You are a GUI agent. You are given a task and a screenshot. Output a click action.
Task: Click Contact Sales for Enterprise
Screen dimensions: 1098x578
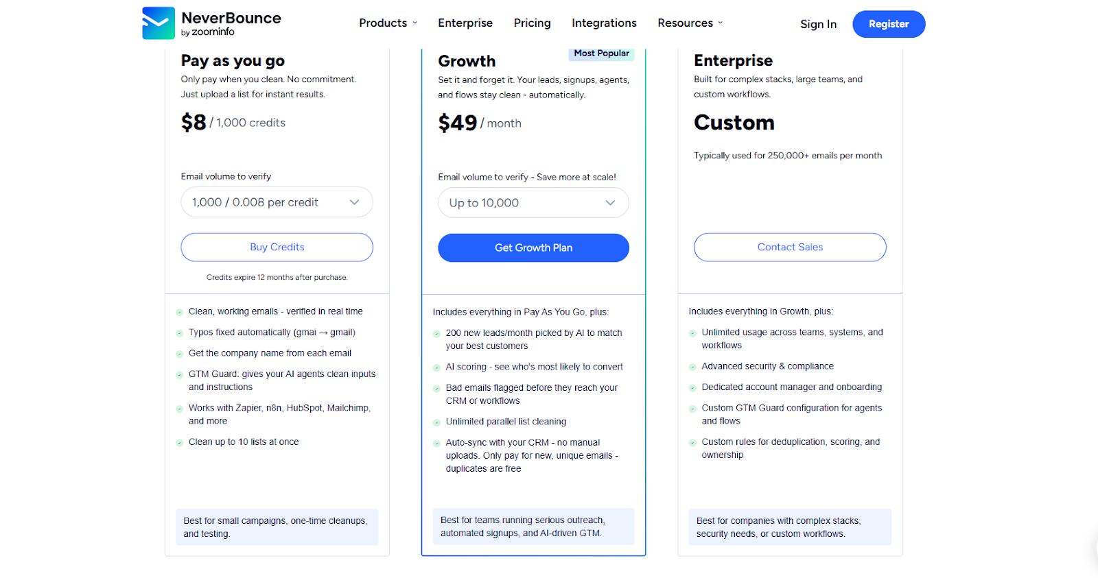point(789,247)
